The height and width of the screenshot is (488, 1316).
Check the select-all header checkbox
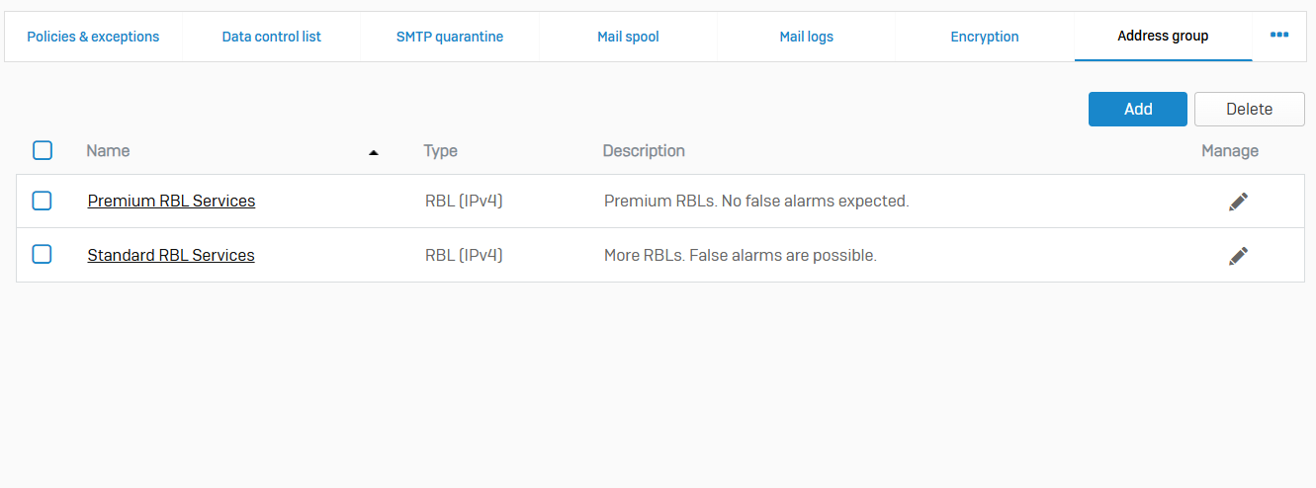(x=43, y=150)
